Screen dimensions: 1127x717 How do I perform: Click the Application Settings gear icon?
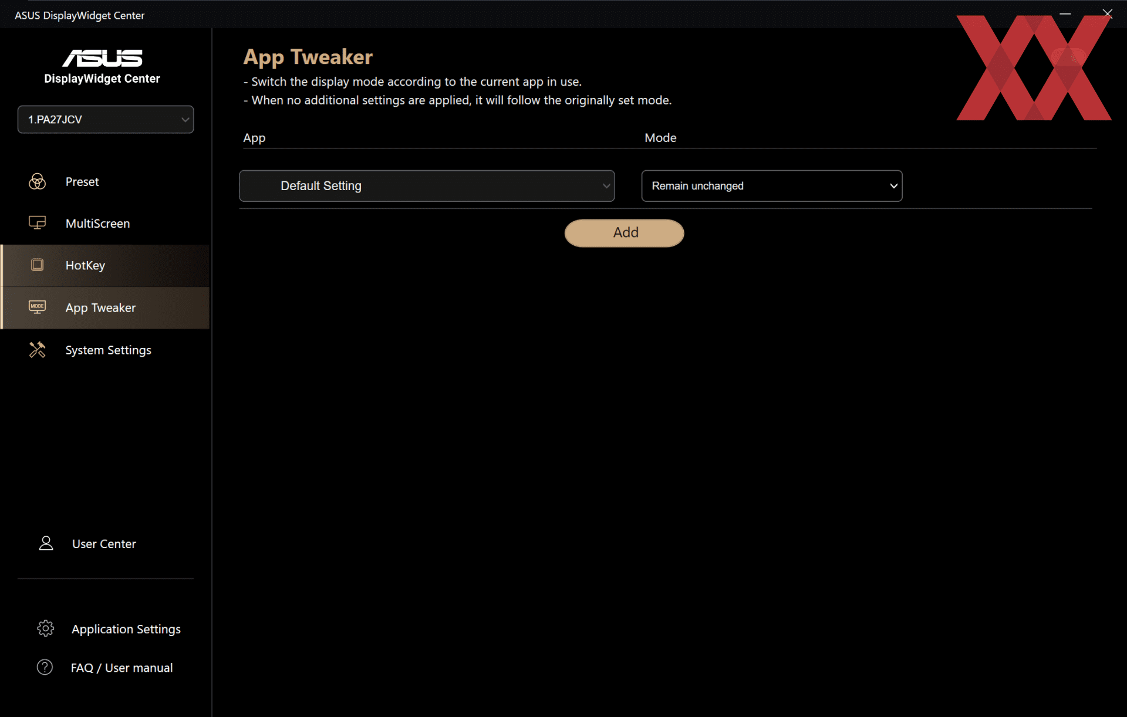pyautogui.click(x=45, y=628)
